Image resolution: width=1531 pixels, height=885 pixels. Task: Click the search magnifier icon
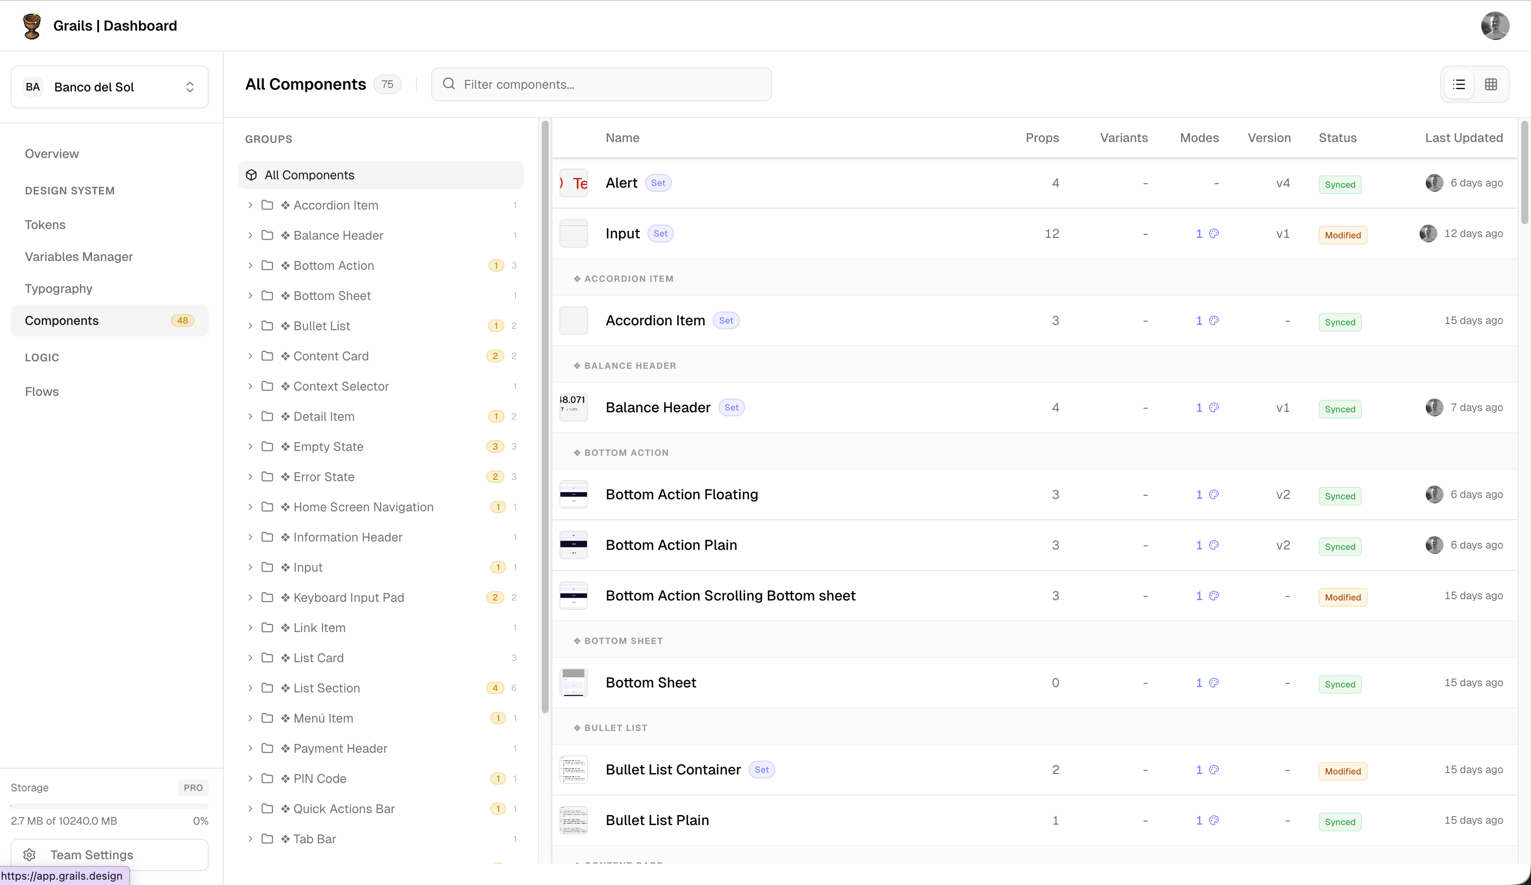coord(449,84)
